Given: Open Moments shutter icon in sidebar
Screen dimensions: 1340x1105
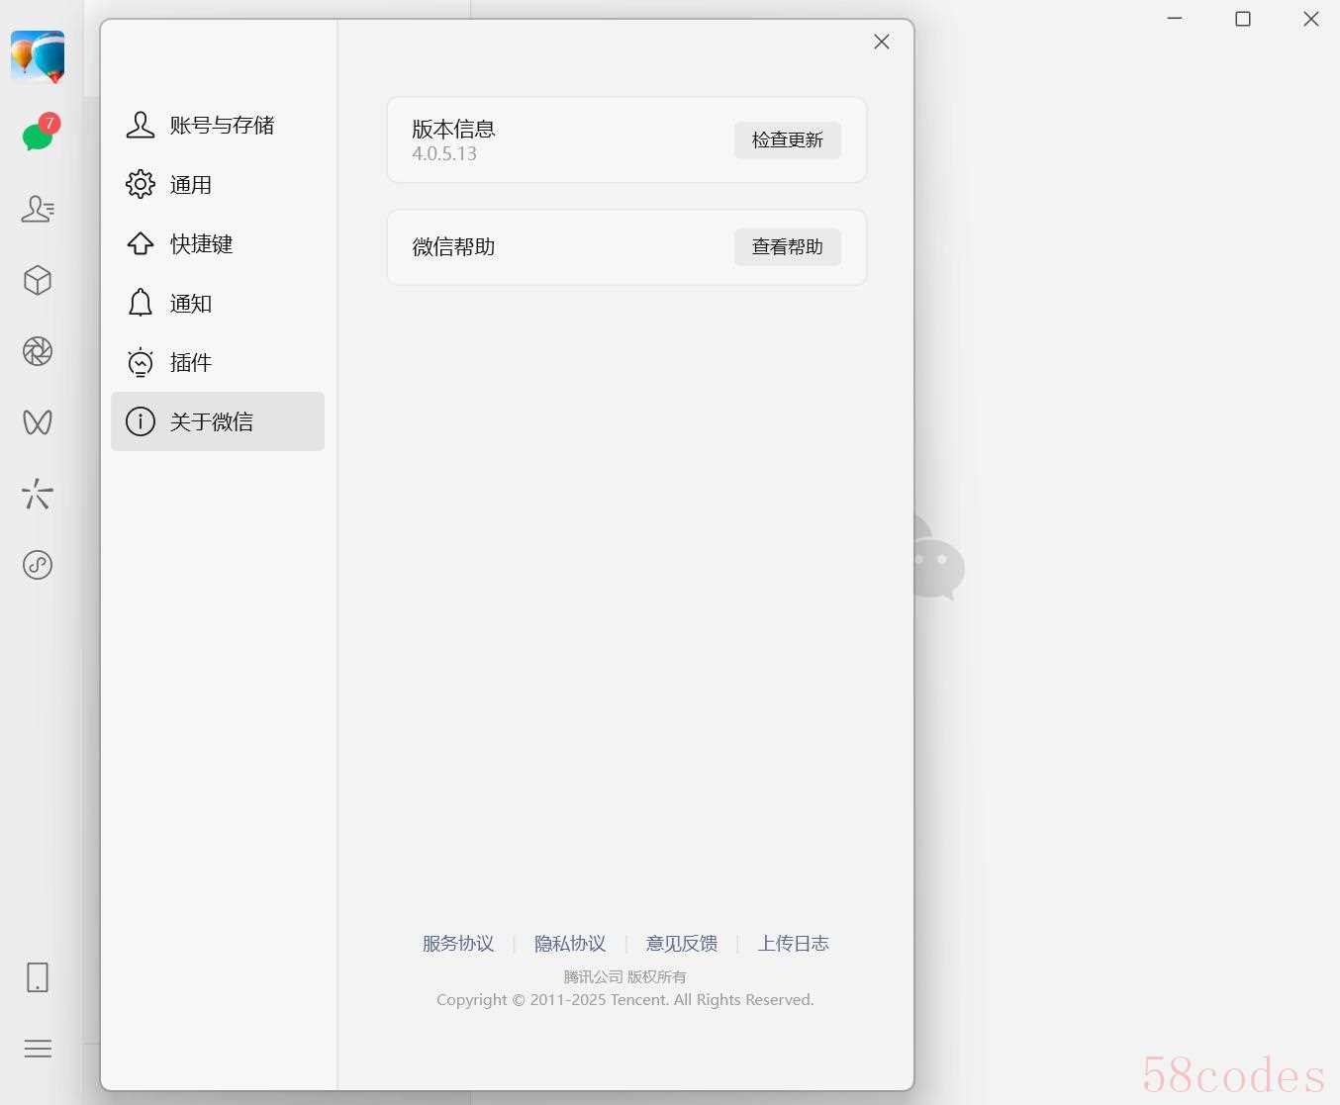Looking at the screenshot, I should [x=38, y=351].
